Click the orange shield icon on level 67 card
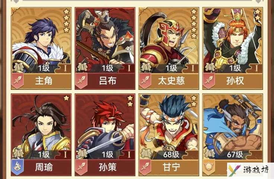 point(209,167)
